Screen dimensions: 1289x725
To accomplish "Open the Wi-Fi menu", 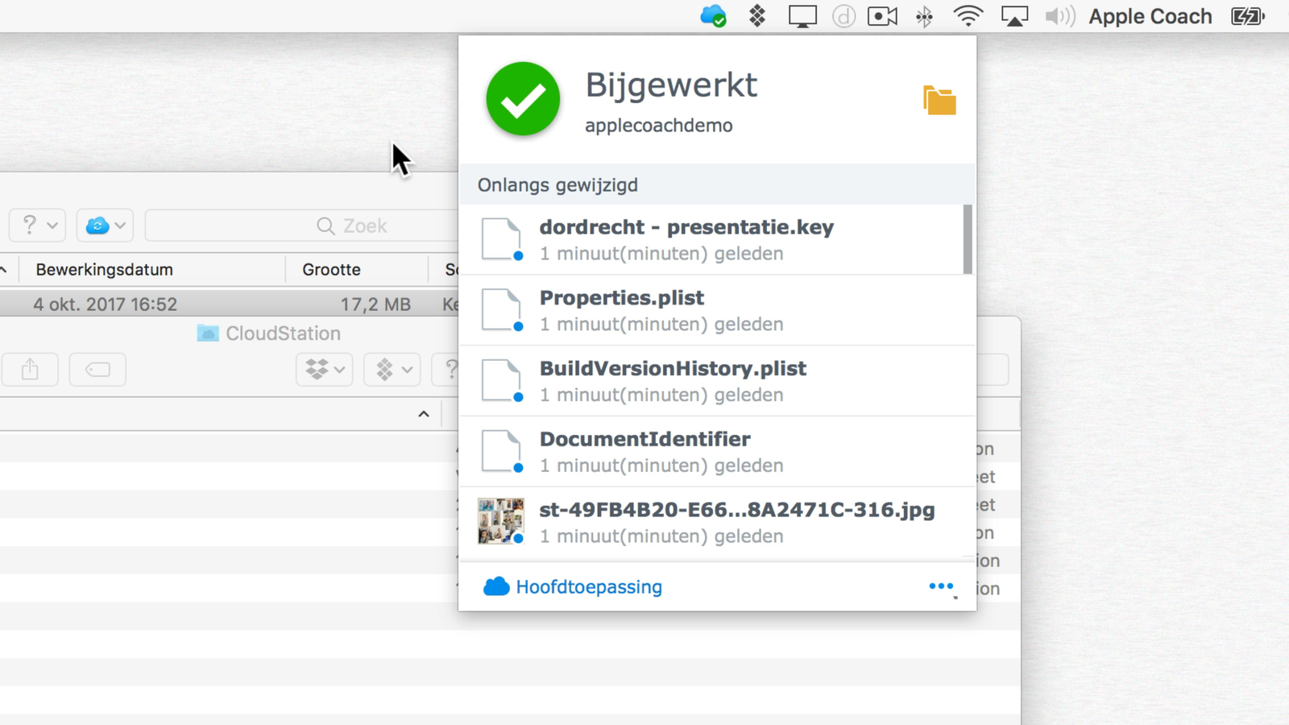I will (968, 16).
